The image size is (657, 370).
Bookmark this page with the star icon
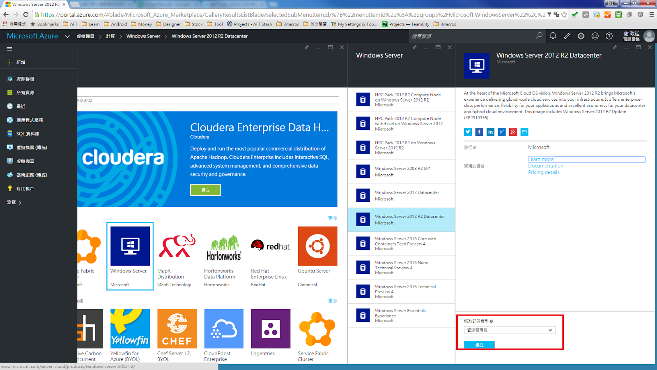[564, 14]
